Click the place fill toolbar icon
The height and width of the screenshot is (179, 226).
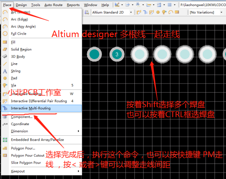click(177, 12)
